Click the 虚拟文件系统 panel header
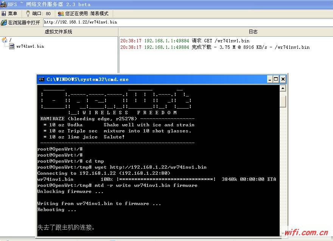The height and width of the screenshot is (241, 333). (59, 32)
